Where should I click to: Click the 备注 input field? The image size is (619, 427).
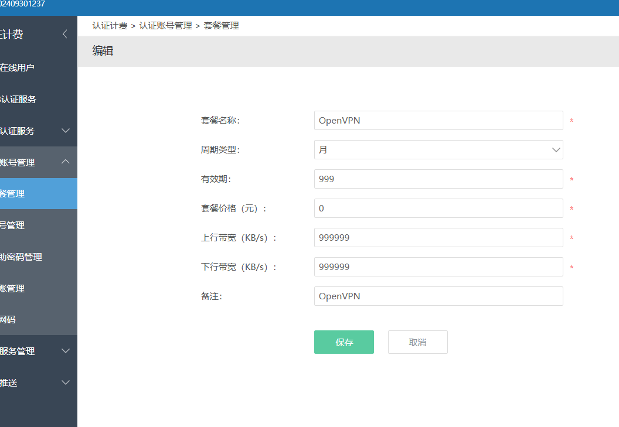(438, 296)
